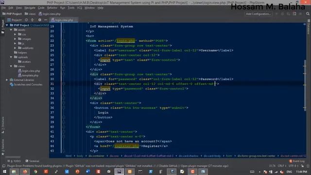This screenshot has height=175, width=311.
Task: Open the VCS menu
Action: (80, 8)
